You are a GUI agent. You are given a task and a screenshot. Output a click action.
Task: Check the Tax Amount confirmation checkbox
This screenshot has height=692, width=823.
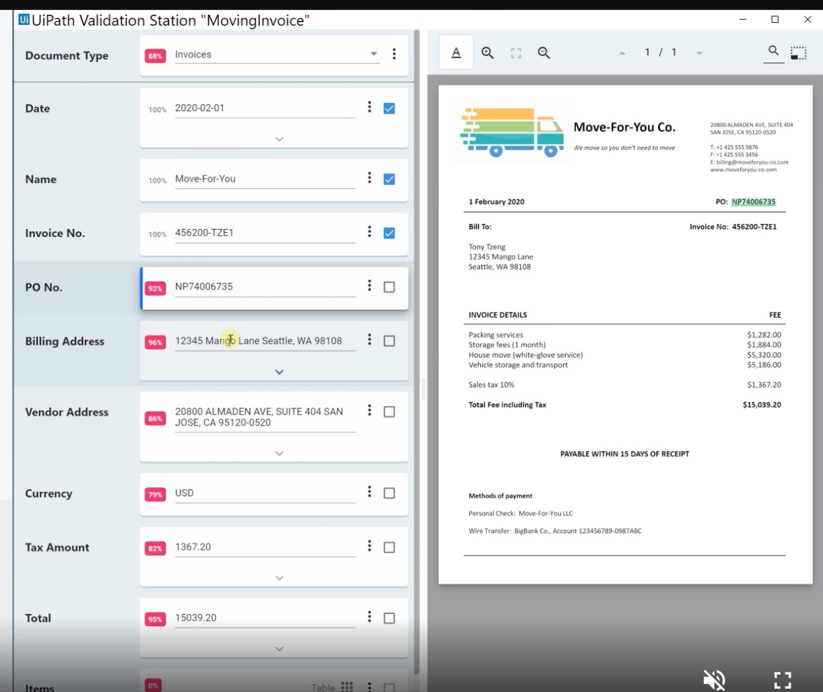click(x=389, y=547)
